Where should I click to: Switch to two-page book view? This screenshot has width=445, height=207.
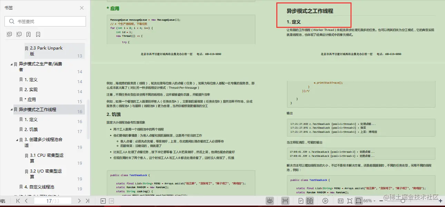click(x=310, y=201)
